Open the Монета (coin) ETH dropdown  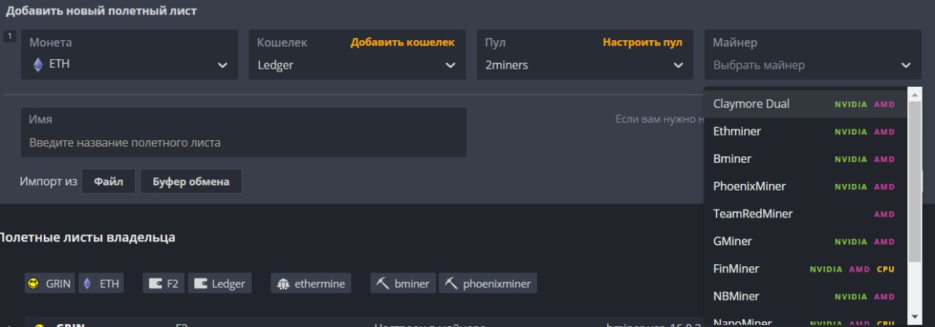(x=129, y=55)
